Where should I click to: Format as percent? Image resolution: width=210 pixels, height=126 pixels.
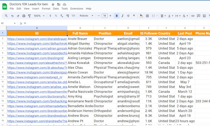[56, 16]
